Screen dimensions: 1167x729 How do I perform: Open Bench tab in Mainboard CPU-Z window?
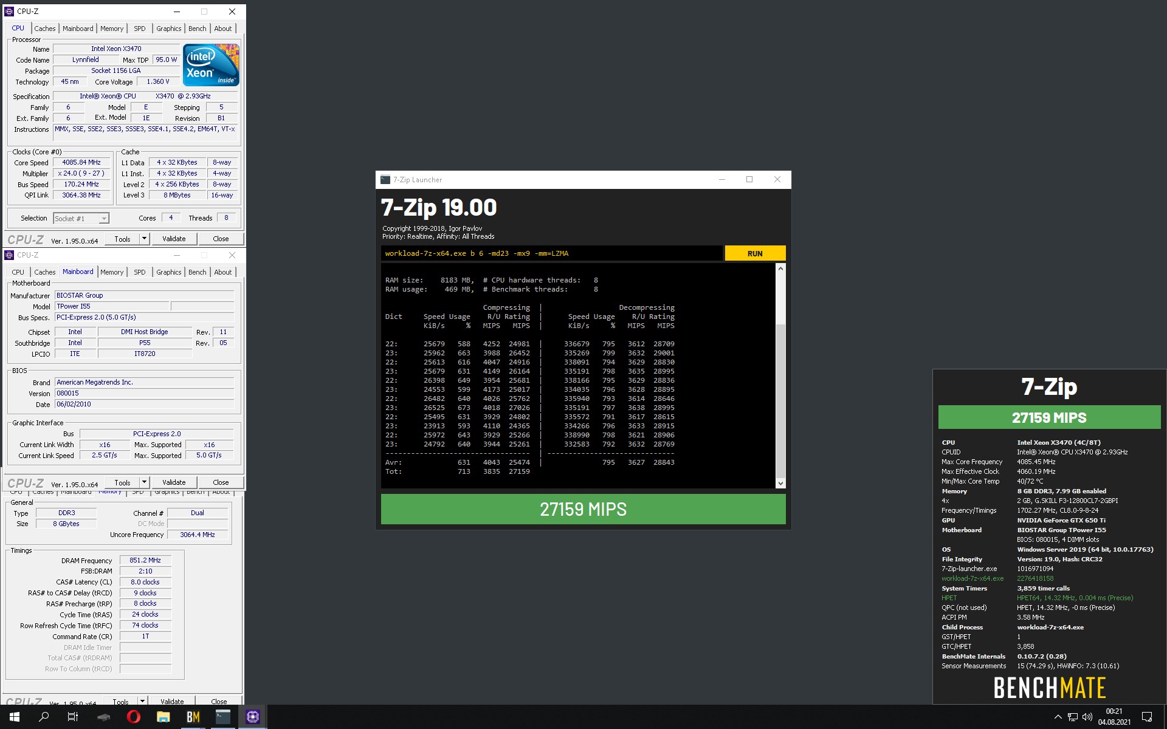[197, 272]
